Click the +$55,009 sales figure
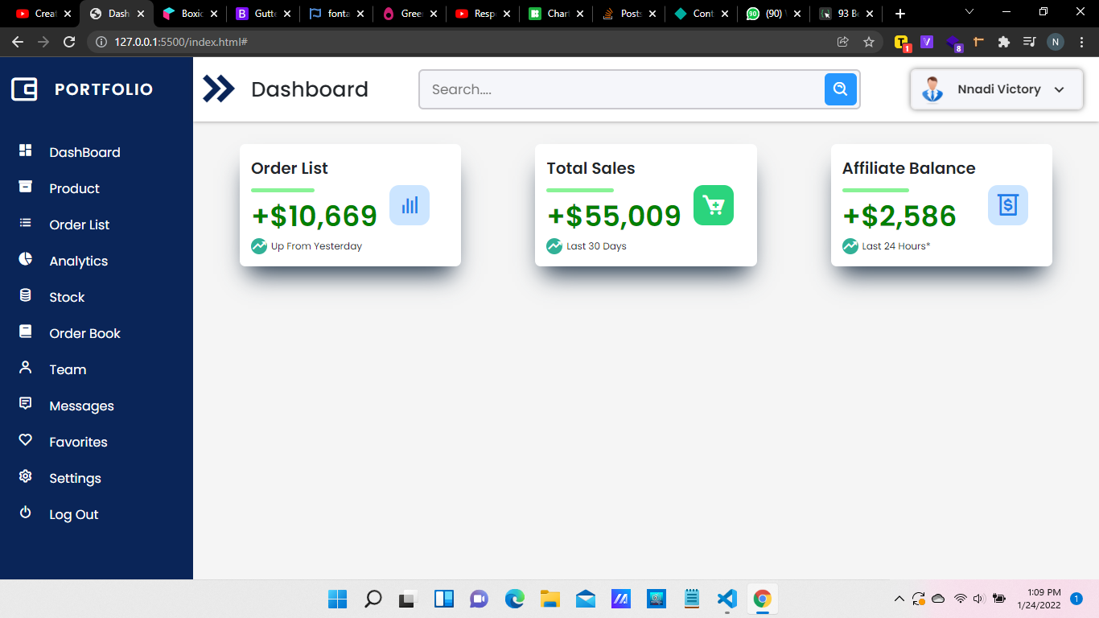 614,216
